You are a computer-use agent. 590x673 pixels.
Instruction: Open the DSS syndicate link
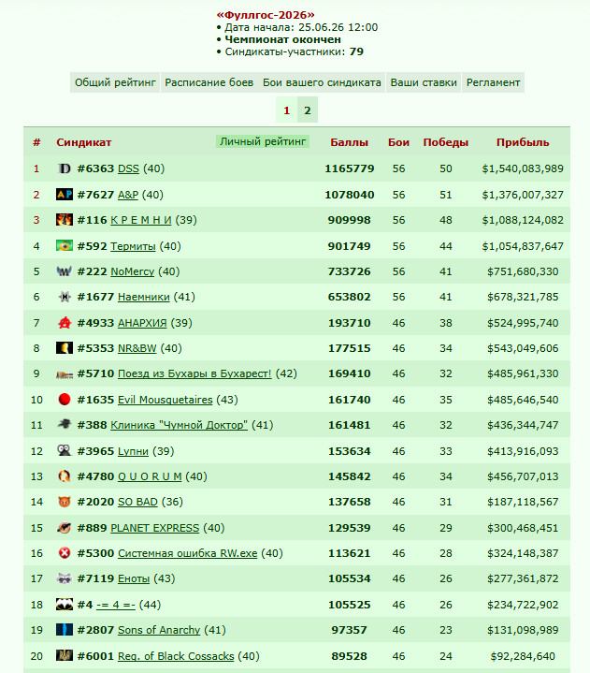pyautogui.click(x=128, y=168)
